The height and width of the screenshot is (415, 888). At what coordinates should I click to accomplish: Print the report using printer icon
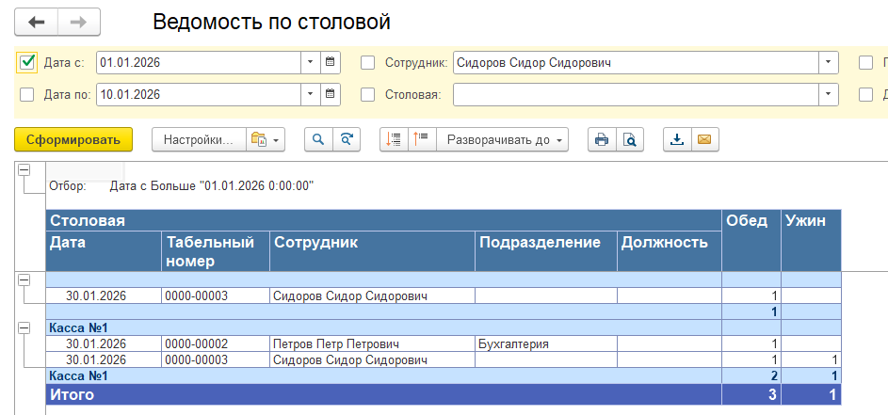coord(601,139)
